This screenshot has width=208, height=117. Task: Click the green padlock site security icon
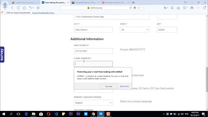click(x=88, y=8)
